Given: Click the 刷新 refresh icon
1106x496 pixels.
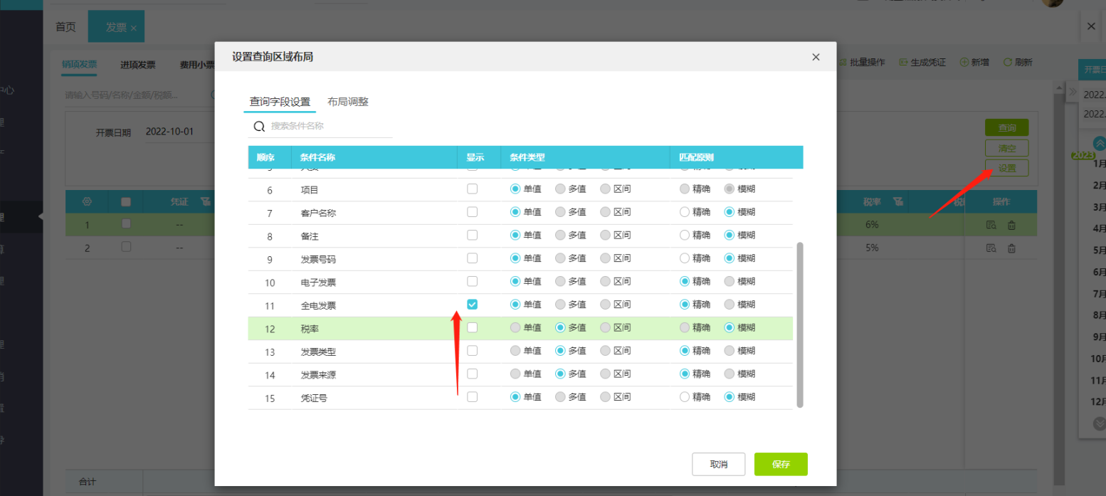Looking at the screenshot, I should point(1008,63).
